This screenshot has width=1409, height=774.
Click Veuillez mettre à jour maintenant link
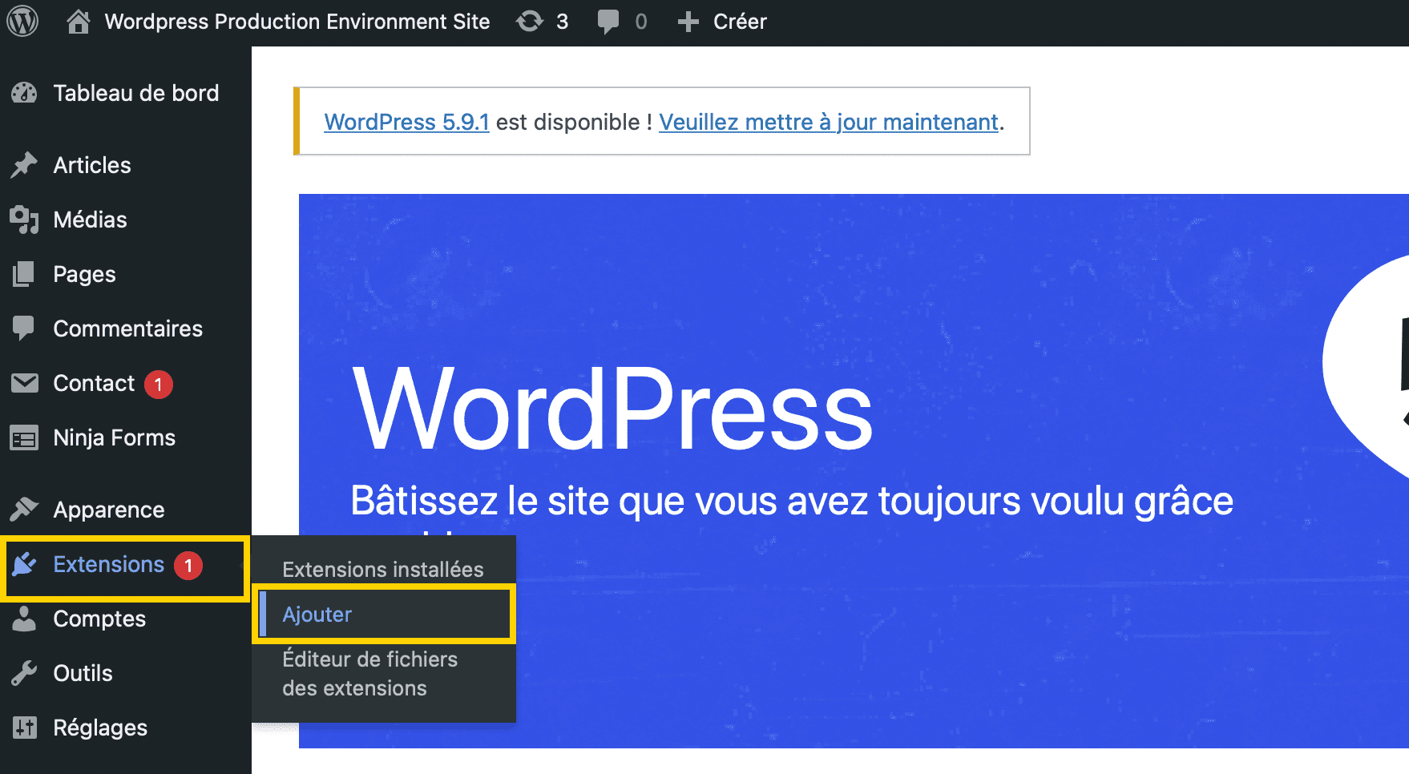829,122
